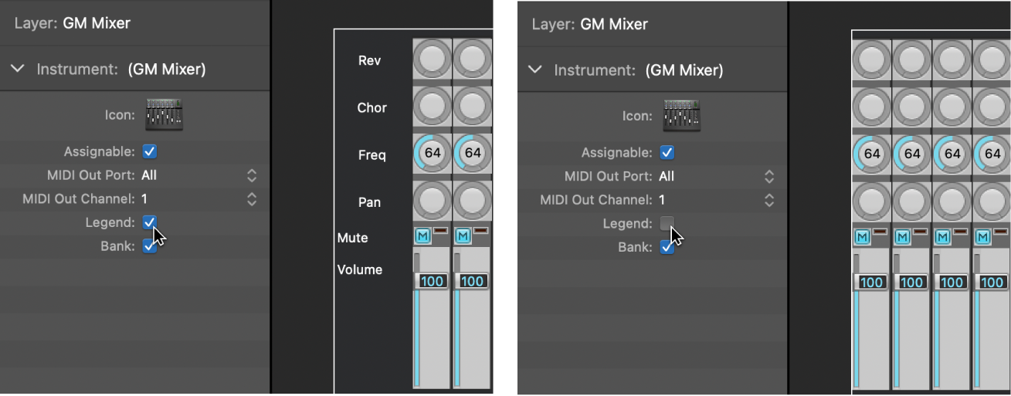
Task: Click third channel's top-row knob in the legend-less mixer
Action: (952, 59)
